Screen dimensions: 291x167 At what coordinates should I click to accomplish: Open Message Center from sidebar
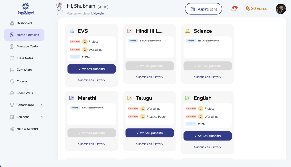(28, 47)
